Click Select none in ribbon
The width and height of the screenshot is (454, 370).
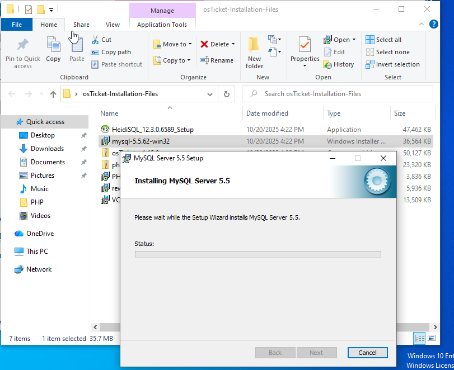coord(388,52)
